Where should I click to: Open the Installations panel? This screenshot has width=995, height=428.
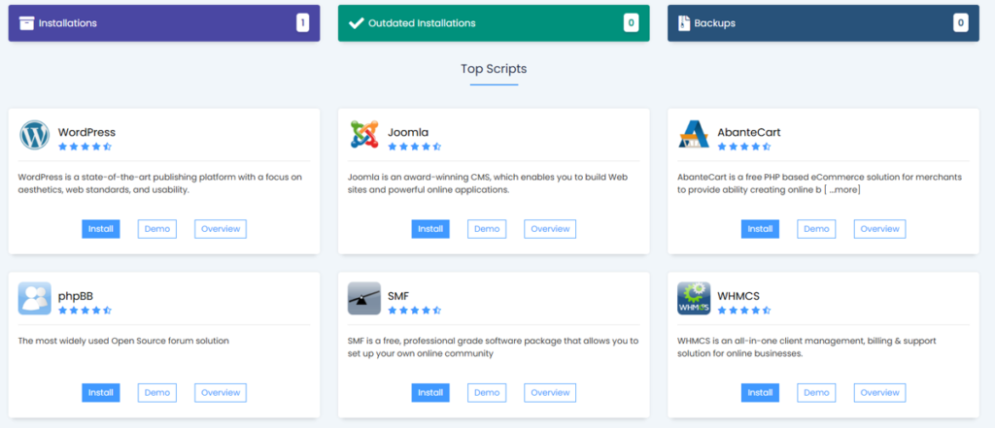tap(163, 23)
